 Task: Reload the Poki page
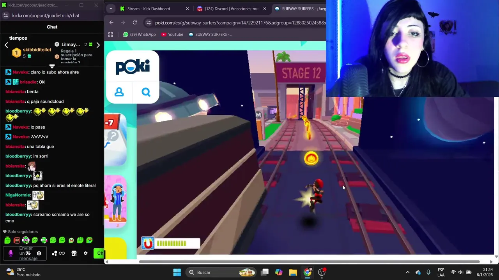[x=135, y=23]
